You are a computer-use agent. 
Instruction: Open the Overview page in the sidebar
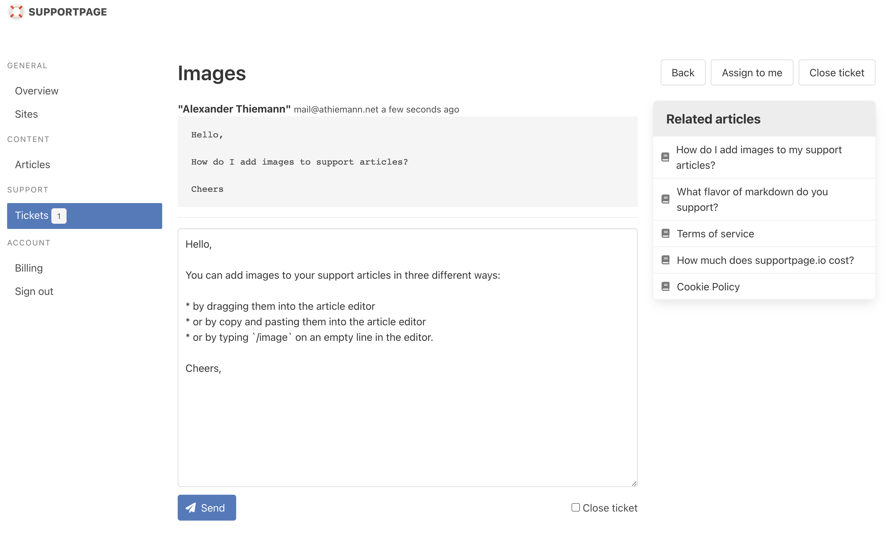(37, 91)
